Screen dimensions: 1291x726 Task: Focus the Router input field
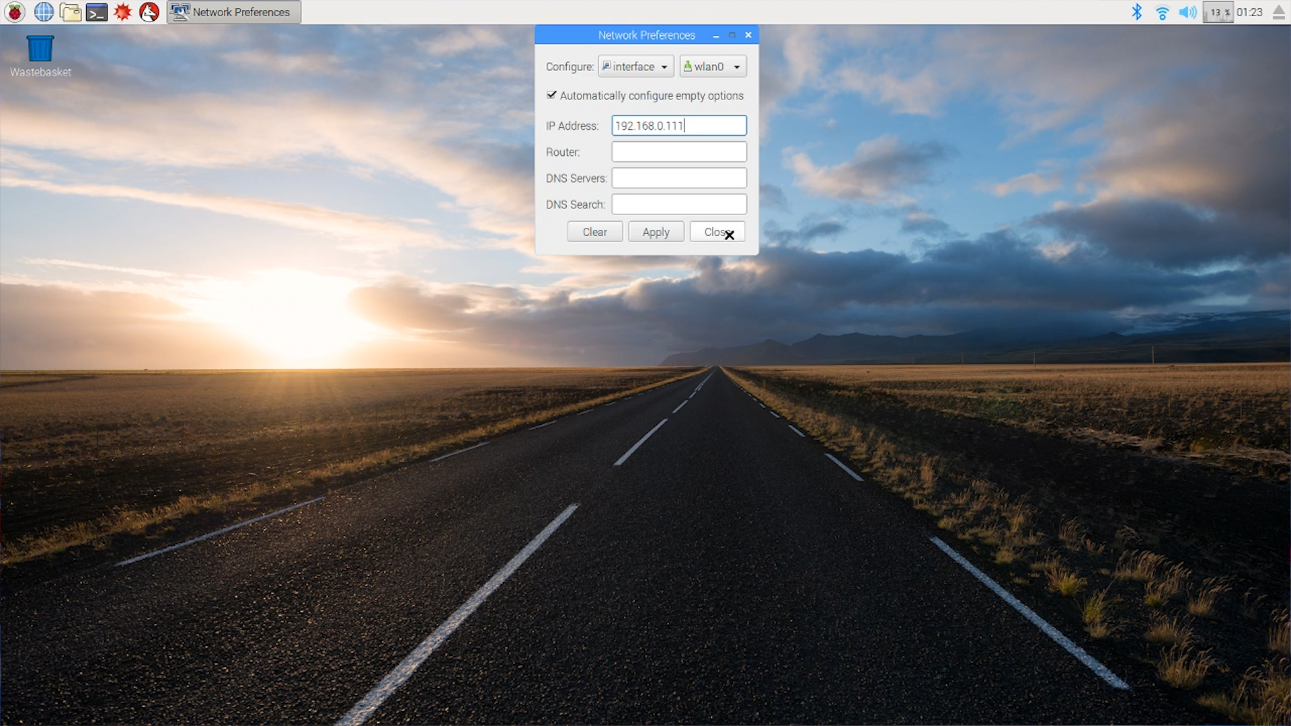(x=678, y=152)
